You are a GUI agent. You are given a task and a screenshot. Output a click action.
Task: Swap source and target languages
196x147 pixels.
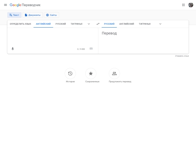tap(98, 24)
